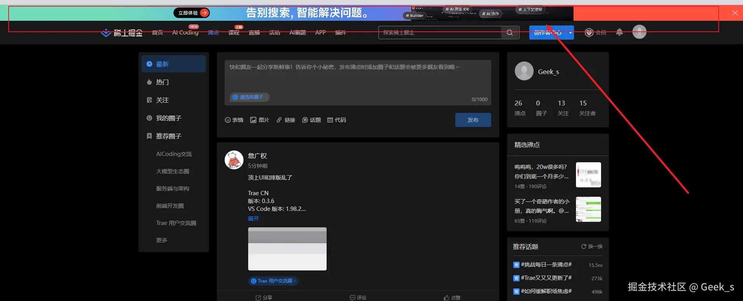Open the 创作者中心 dropdown arrow

pyautogui.click(x=570, y=33)
